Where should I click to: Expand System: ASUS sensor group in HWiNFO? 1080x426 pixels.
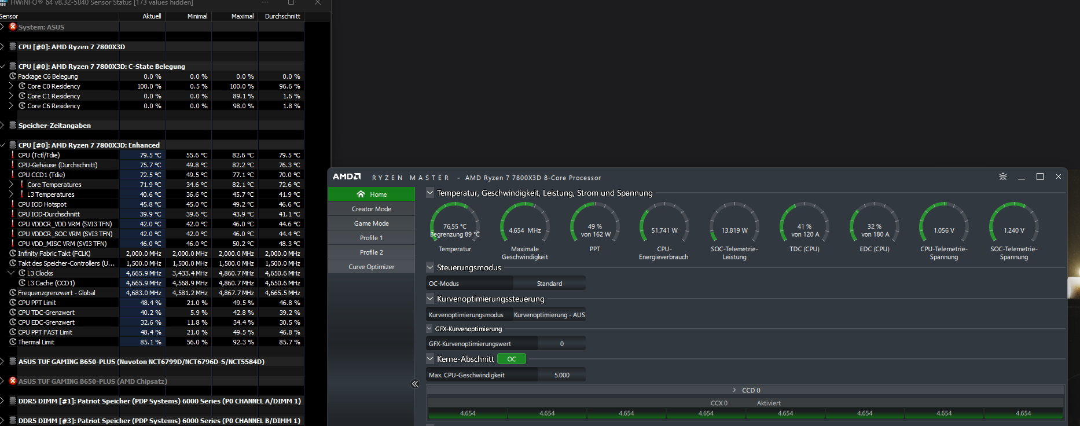[2, 27]
